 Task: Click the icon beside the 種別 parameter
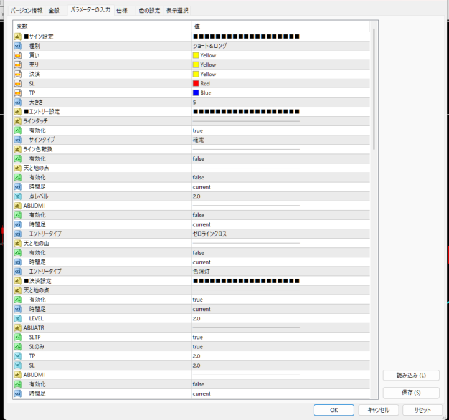tap(17, 46)
